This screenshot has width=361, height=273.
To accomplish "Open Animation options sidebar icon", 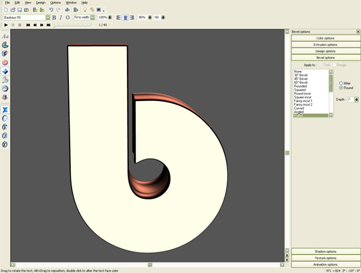I will click(5, 97).
